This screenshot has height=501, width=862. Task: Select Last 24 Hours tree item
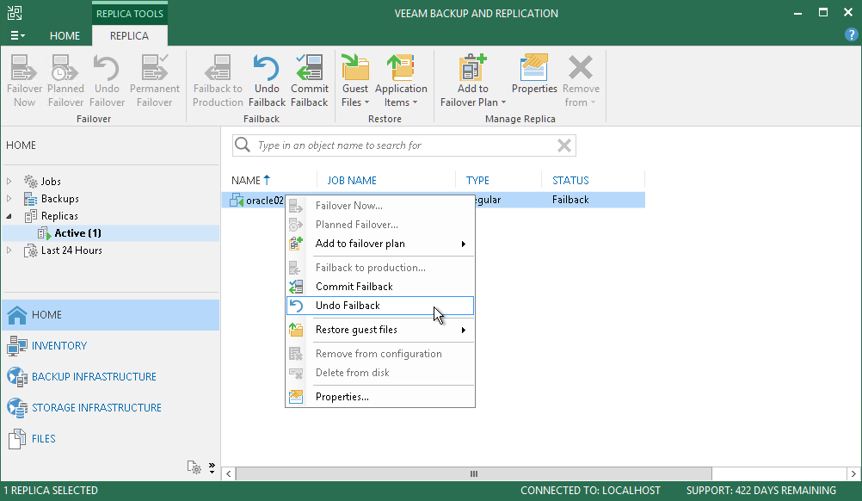point(71,251)
